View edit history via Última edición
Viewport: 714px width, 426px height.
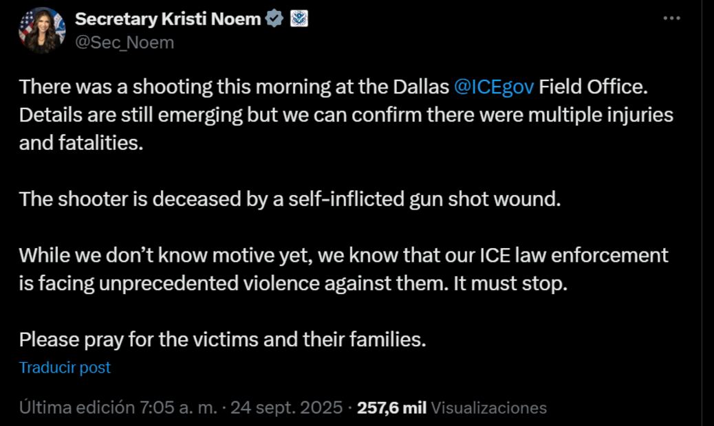tap(76, 407)
